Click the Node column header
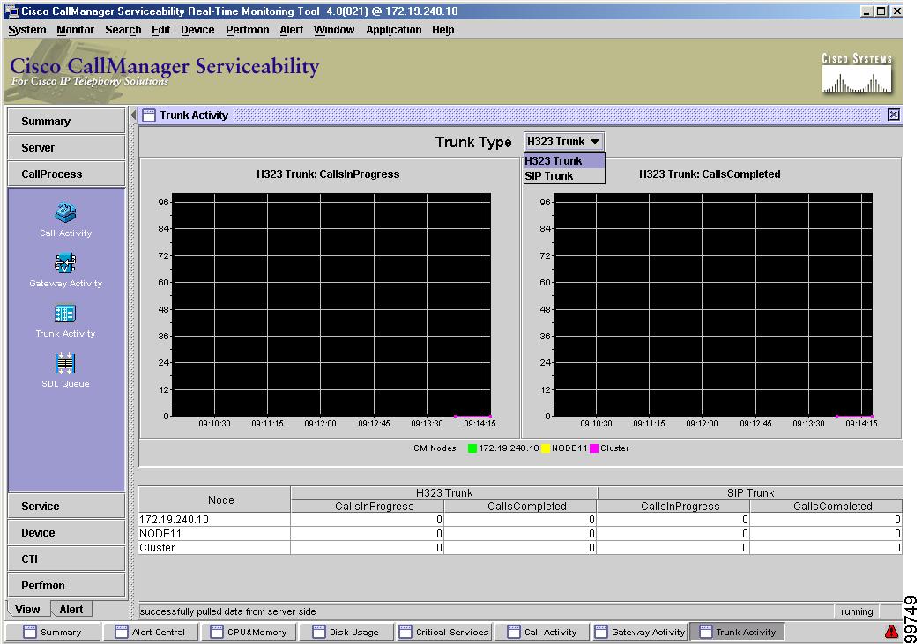Image resolution: width=922 pixels, height=644 pixels. [x=214, y=500]
